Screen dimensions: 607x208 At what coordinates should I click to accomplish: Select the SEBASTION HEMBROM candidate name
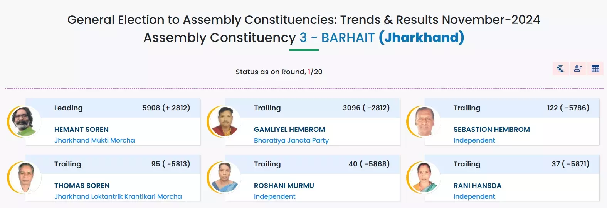coord(491,130)
